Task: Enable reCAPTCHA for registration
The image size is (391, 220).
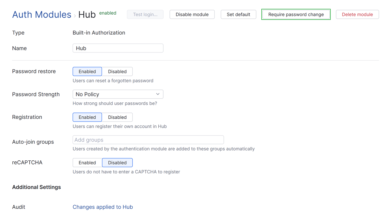Action: (x=87, y=162)
